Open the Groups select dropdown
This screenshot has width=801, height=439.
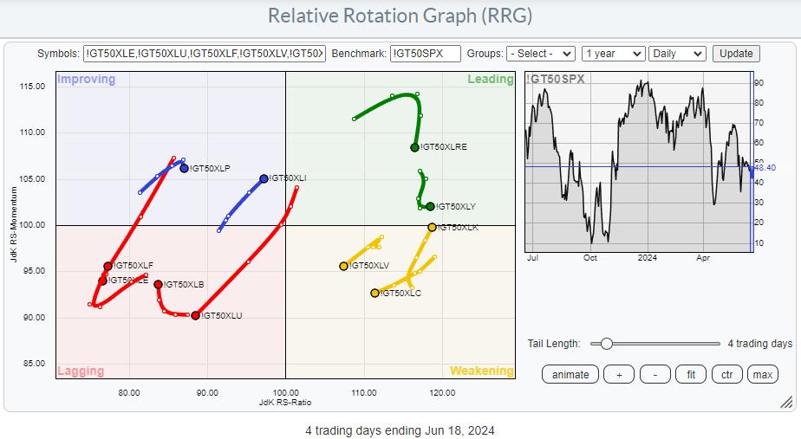click(541, 53)
